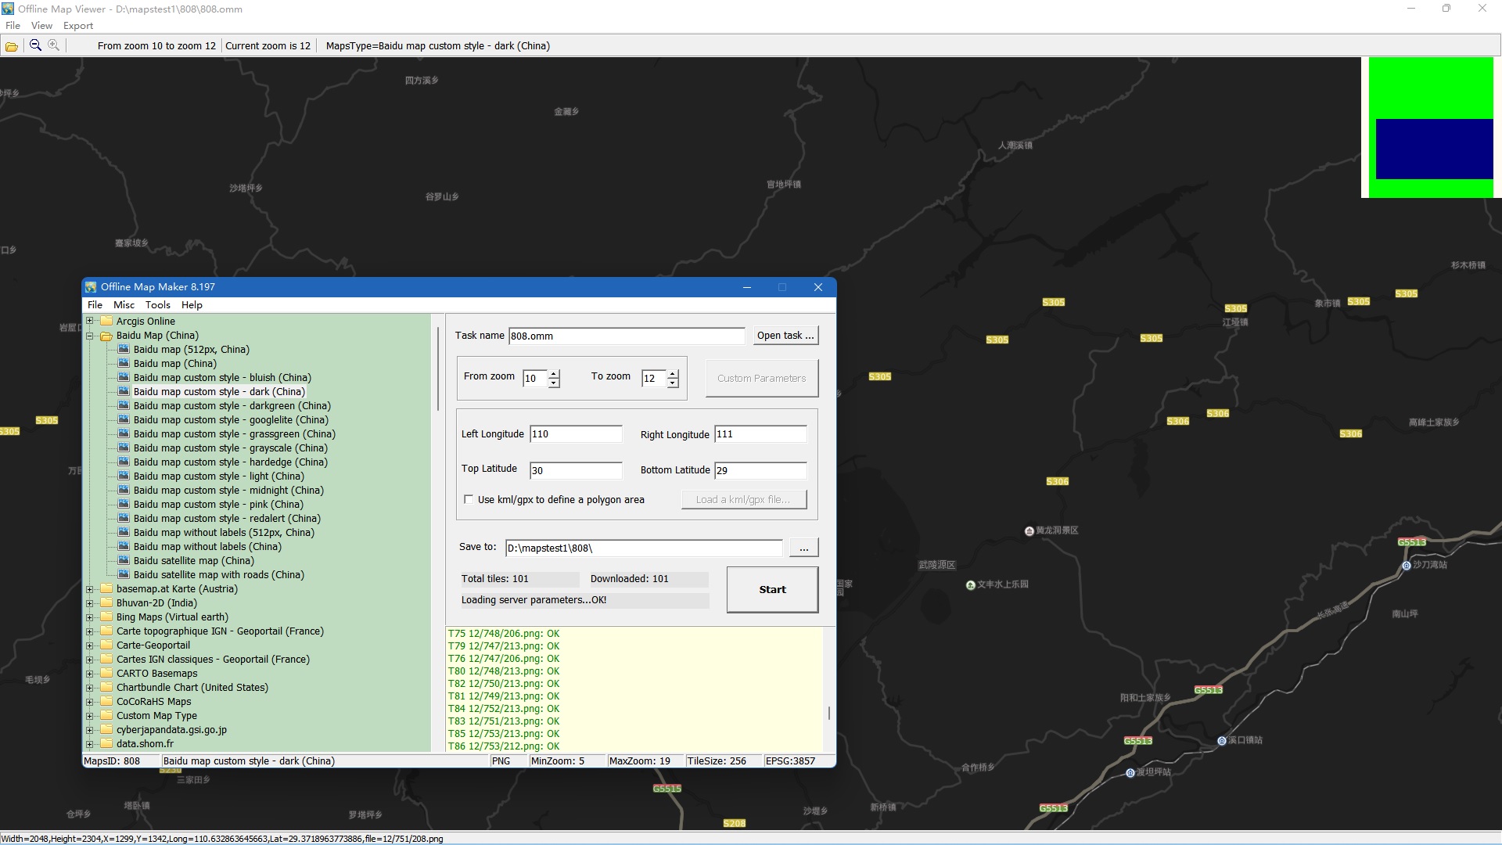Expand Cartes IGN classiques - Geoportail folder
The width and height of the screenshot is (1502, 845).
click(90, 660)
